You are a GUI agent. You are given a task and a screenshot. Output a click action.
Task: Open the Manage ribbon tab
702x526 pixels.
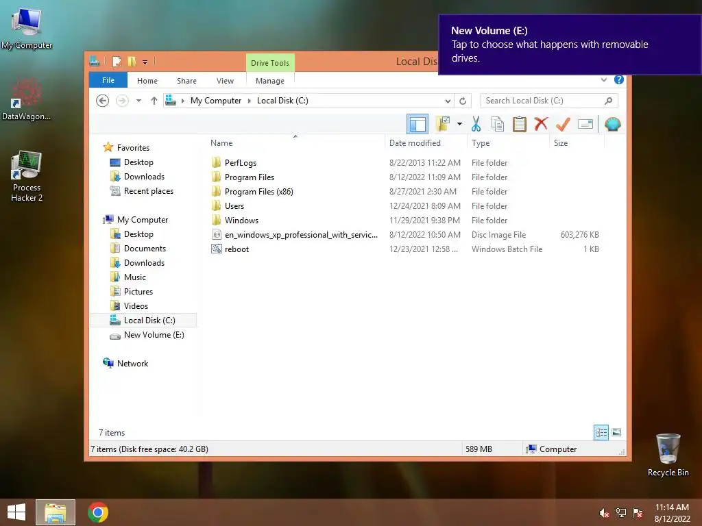(270, 81)
